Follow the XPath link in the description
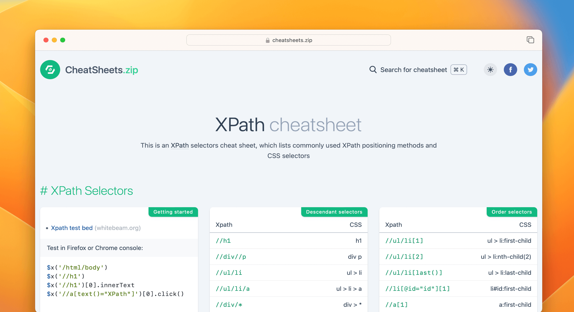The width and height of the screenshot is (574, 312). [x=180, y=145]
